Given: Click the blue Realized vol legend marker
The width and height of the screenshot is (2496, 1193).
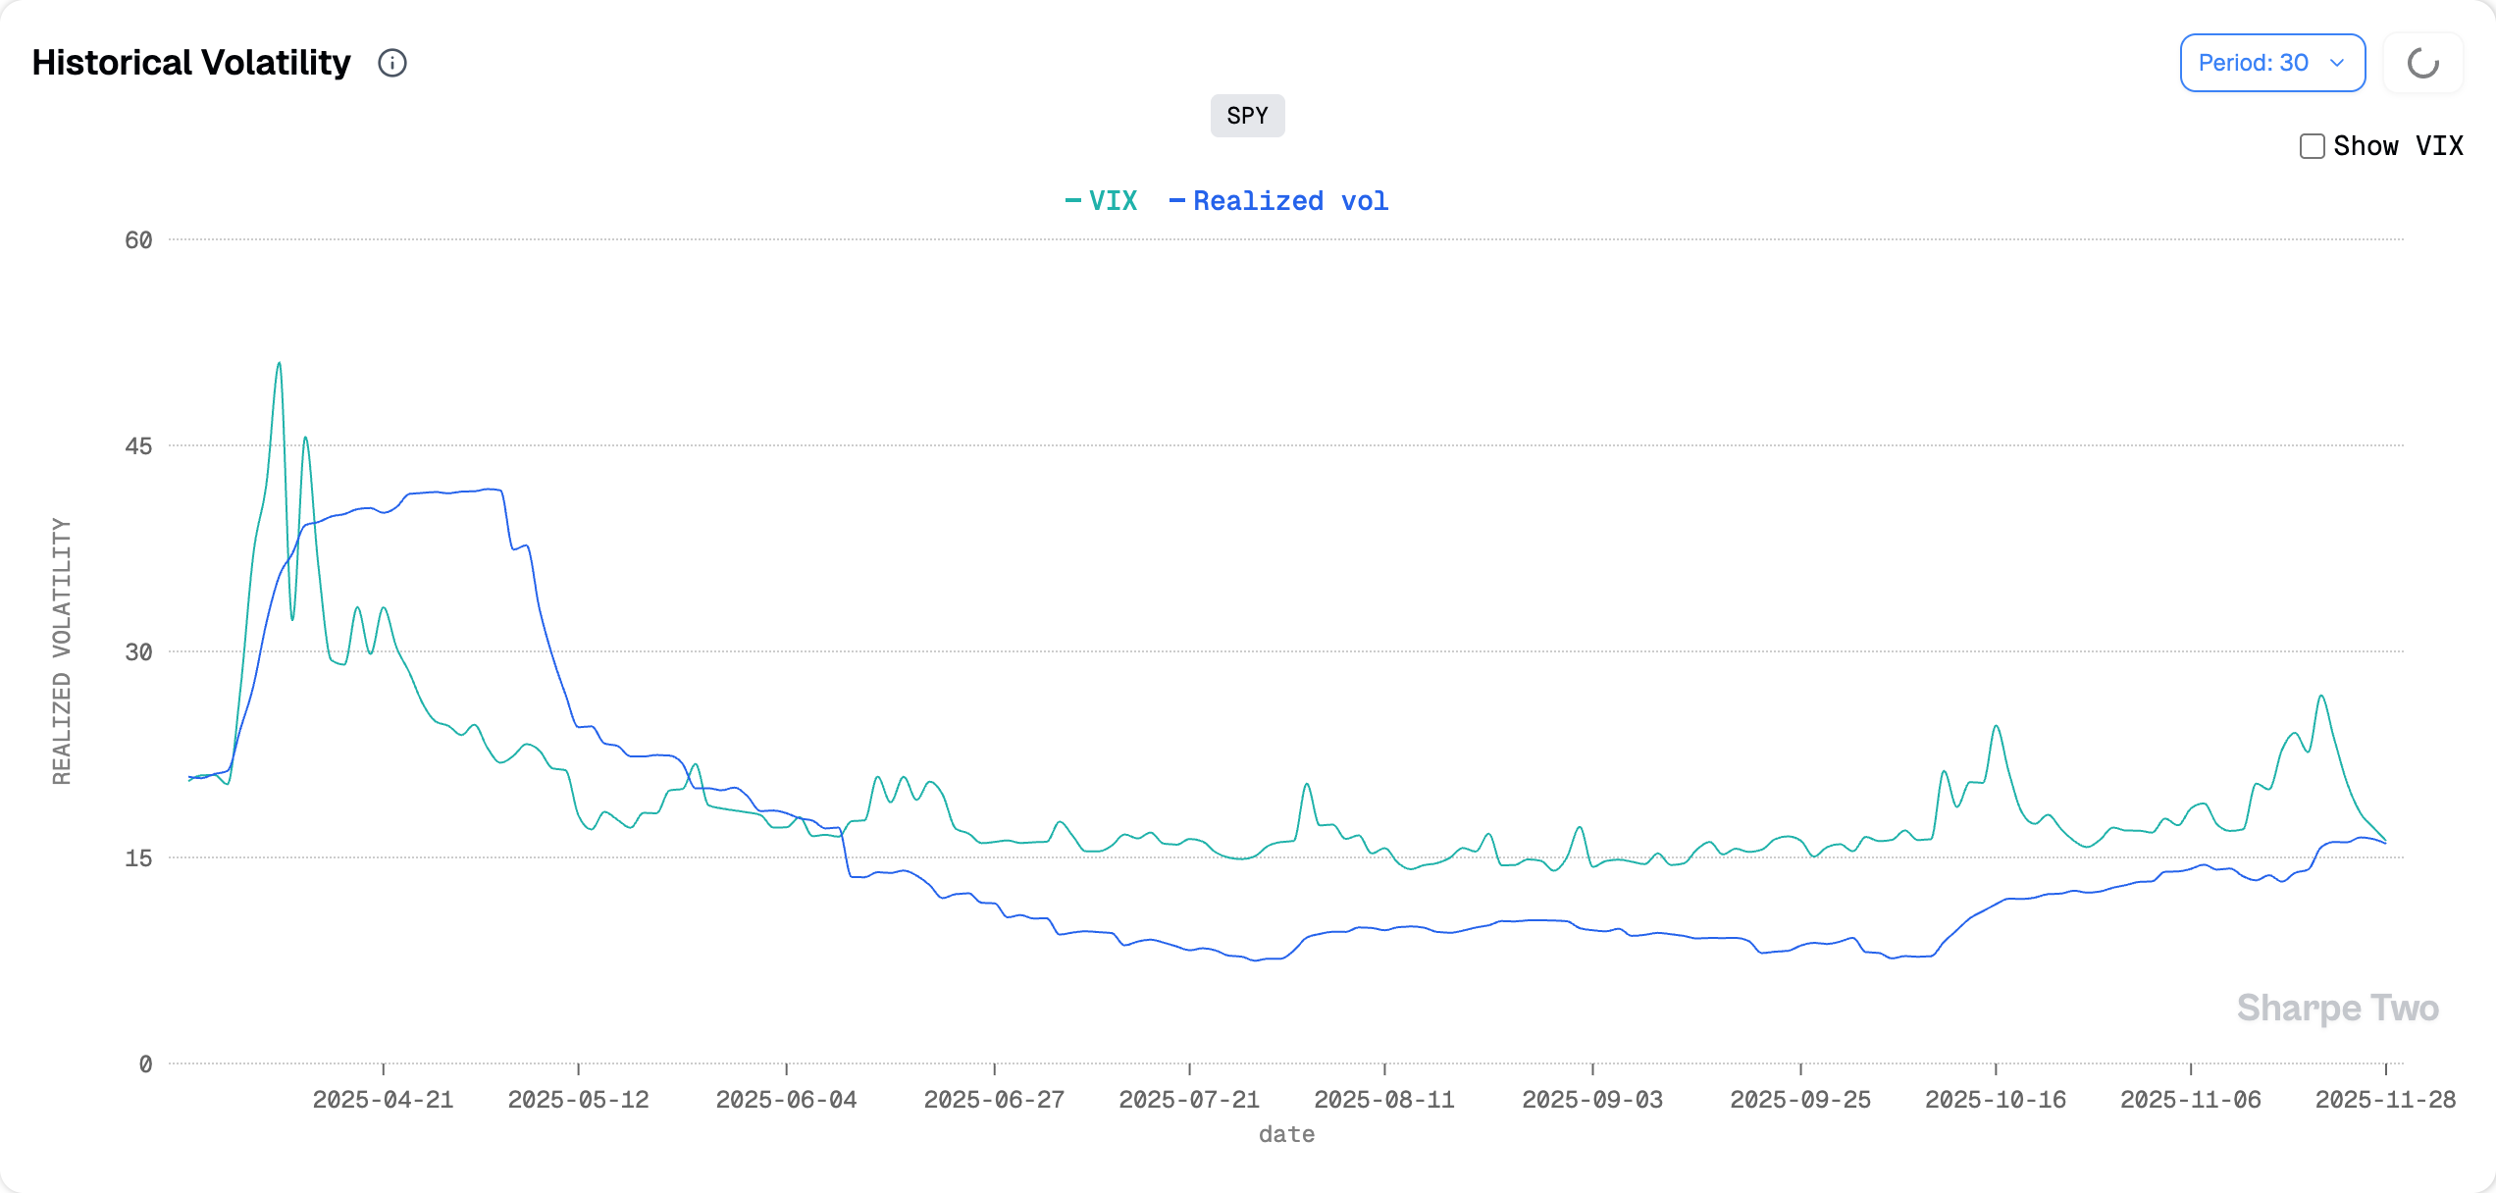Looking at the screenshot, I should [x=1177, y=201].
